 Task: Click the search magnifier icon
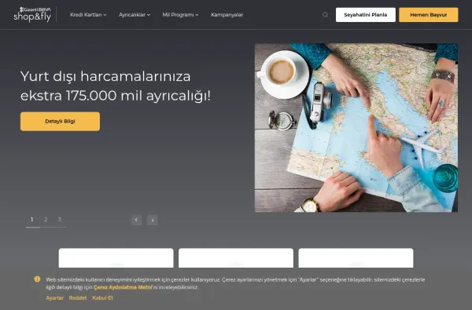325,15
